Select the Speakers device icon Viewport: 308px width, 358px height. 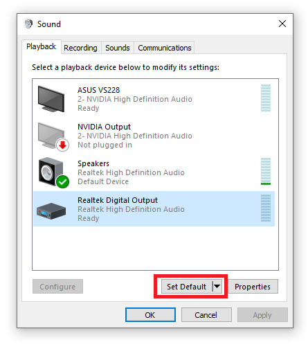[51, 172]
